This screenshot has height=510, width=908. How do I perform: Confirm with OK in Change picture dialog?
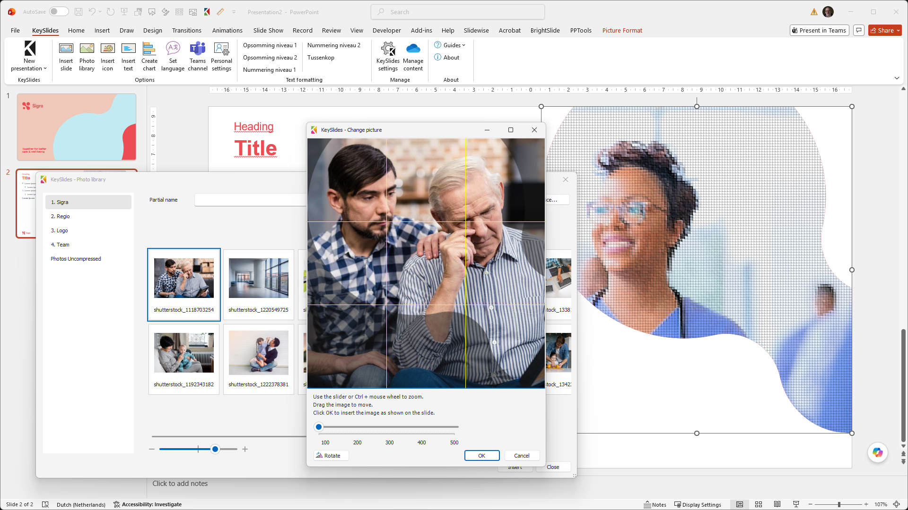[x=481, y=456]
